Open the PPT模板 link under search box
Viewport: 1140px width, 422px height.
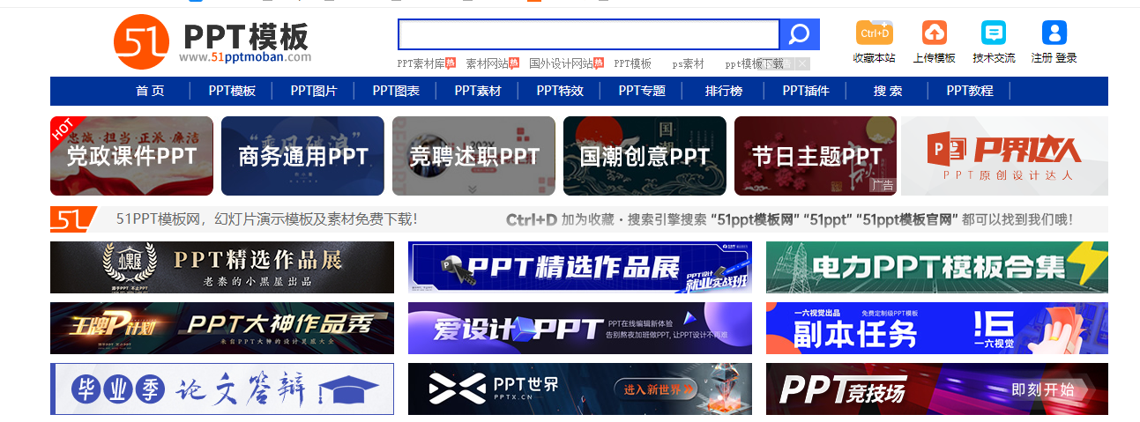(633, 63)
